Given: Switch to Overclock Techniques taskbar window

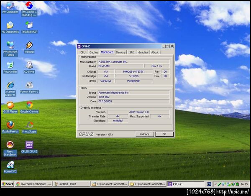Looking at the screenshot, I should [33, 184].
